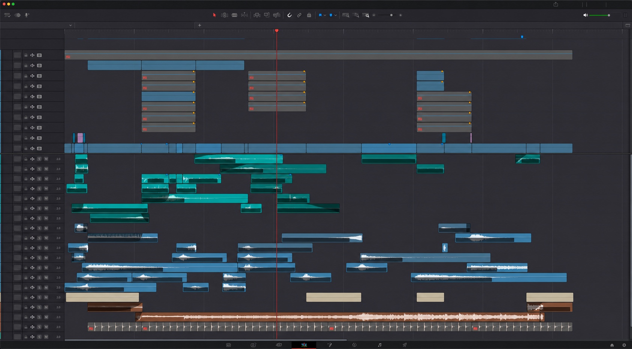The image size is (632, 349).
Task: Switch to the Fusion wand page tab
Action: pyautogui.click(x=329, y=345)
